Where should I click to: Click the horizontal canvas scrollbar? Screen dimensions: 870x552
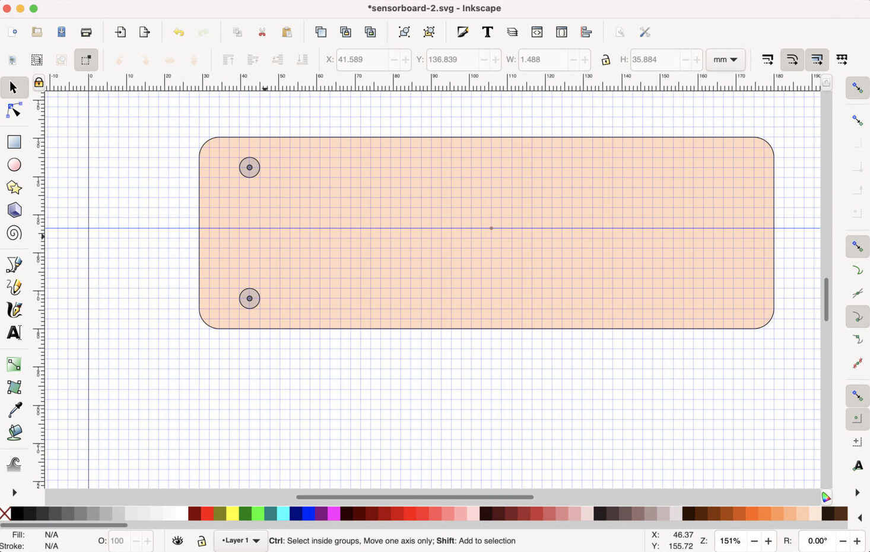click(x=414, y=497)
